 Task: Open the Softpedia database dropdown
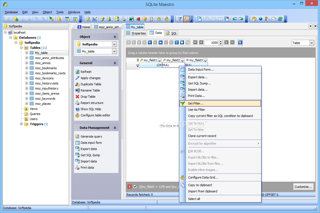pos(114,44)
